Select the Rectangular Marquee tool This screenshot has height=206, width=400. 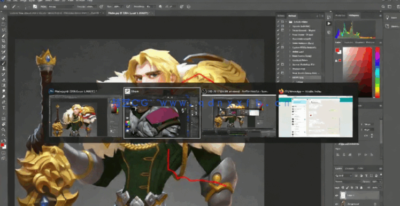tap(4, 25)
